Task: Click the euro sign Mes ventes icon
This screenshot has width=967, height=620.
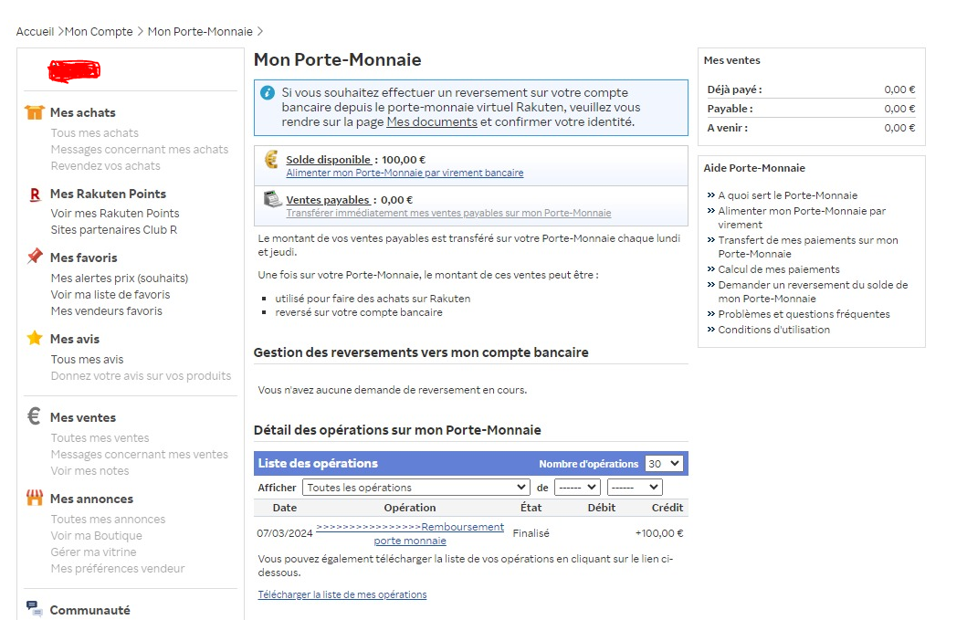Action: [x=34, y=415]
